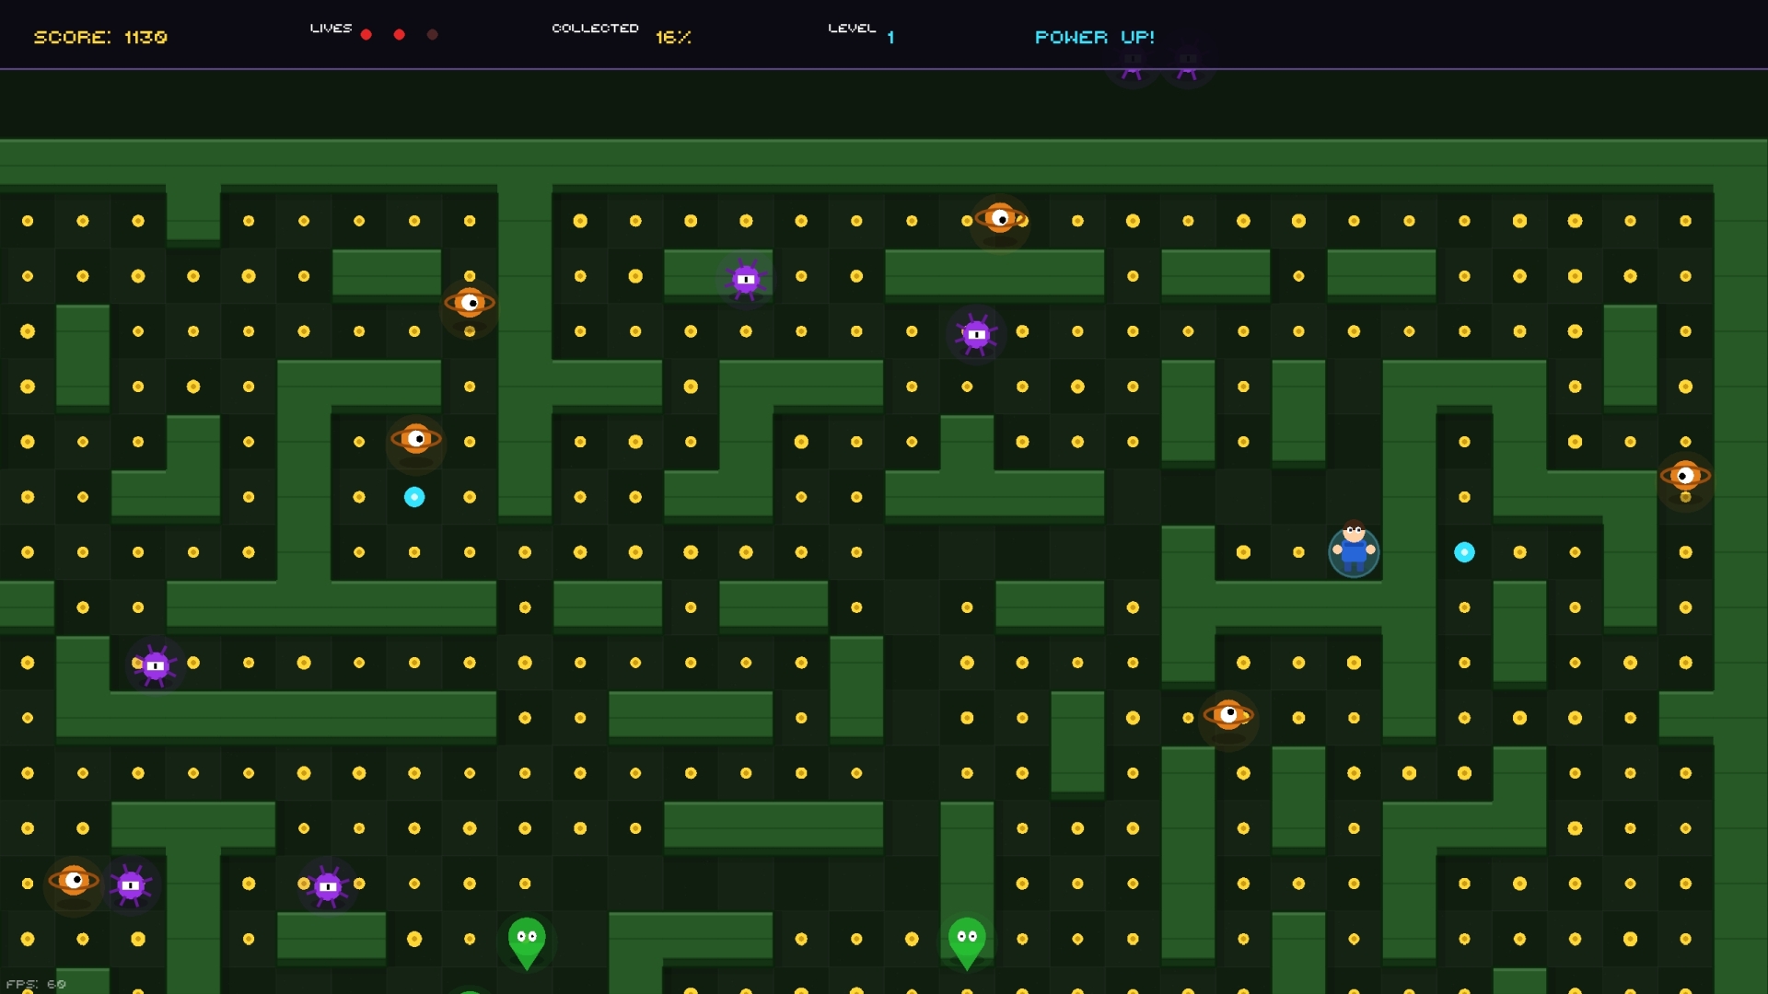This screenshot has width=1768, height=994.
Task: Click the dimmed third life indicator dot
Action: click(433, 35)
